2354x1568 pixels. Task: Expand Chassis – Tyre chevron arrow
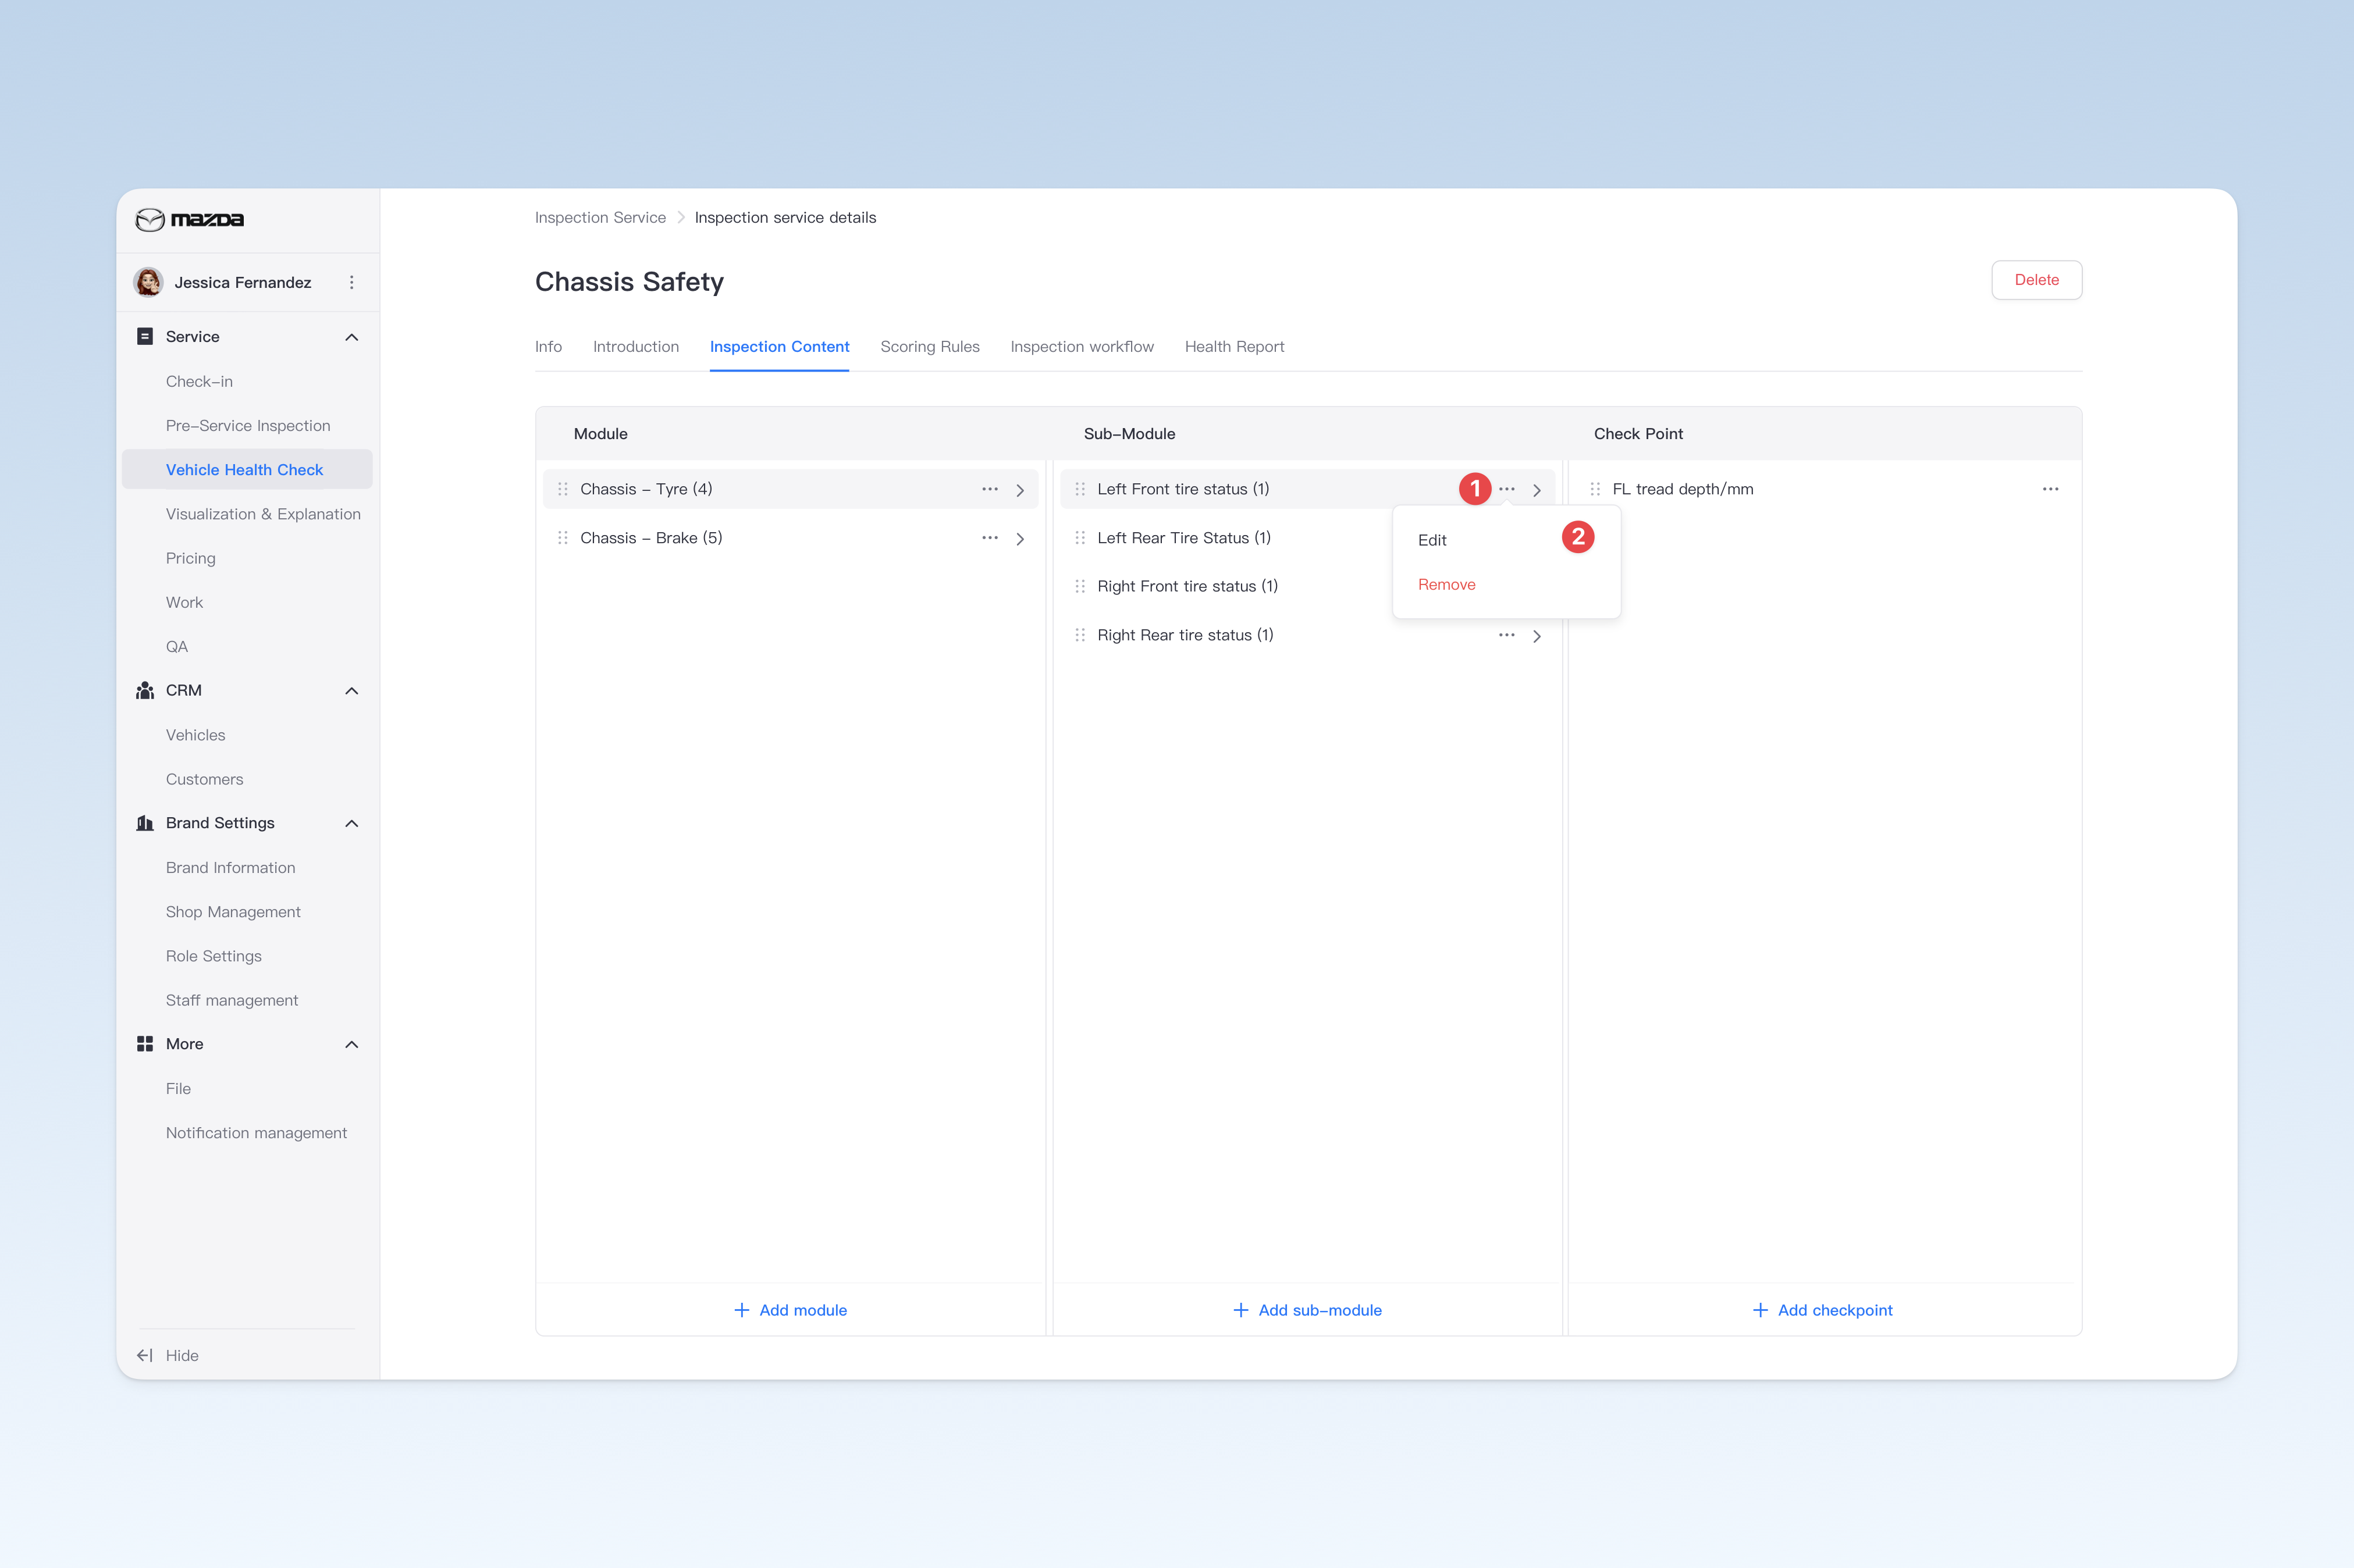[x=1019, y=490]
